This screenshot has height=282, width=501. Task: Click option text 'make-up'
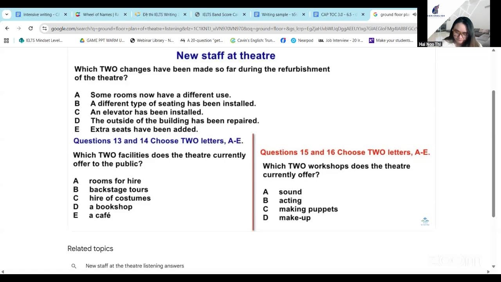click(x=295, y=218)
